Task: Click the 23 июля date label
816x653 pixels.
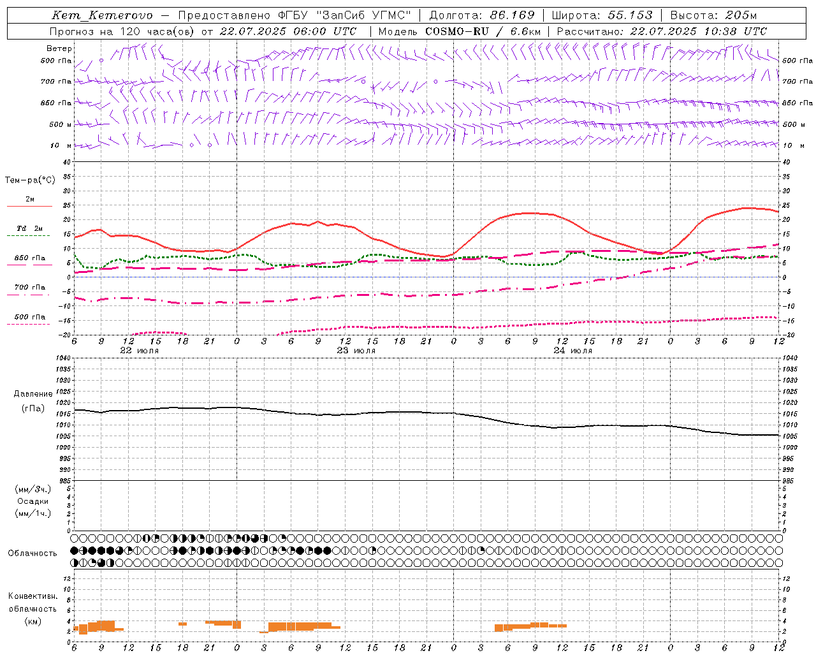Action: pos(356,351)
